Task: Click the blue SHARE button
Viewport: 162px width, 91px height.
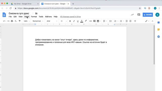Action: 148,15
